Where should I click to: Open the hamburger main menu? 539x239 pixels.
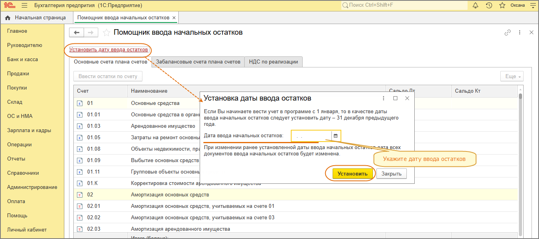point(24,6)
